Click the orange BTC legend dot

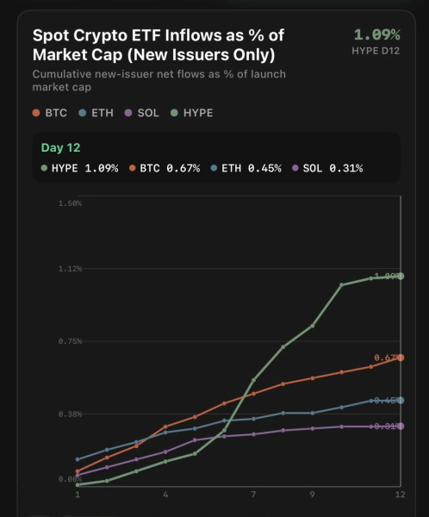point(36,113)
